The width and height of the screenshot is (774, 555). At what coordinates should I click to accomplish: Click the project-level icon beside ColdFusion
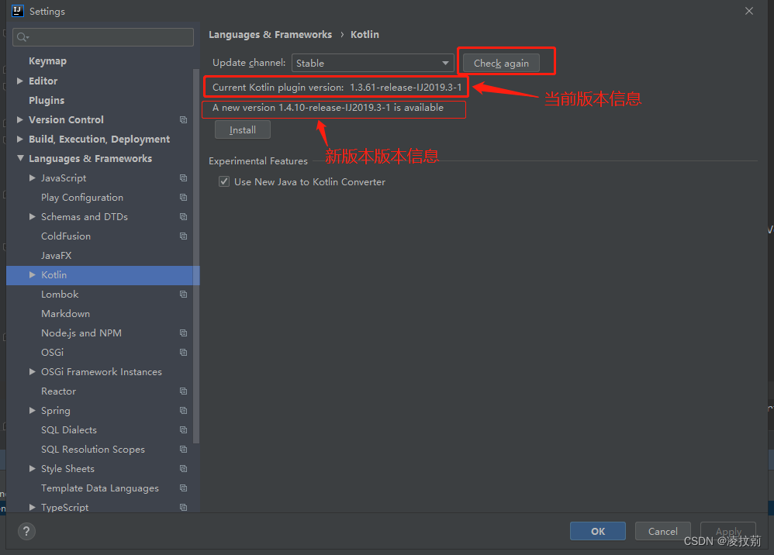point(184,236)
